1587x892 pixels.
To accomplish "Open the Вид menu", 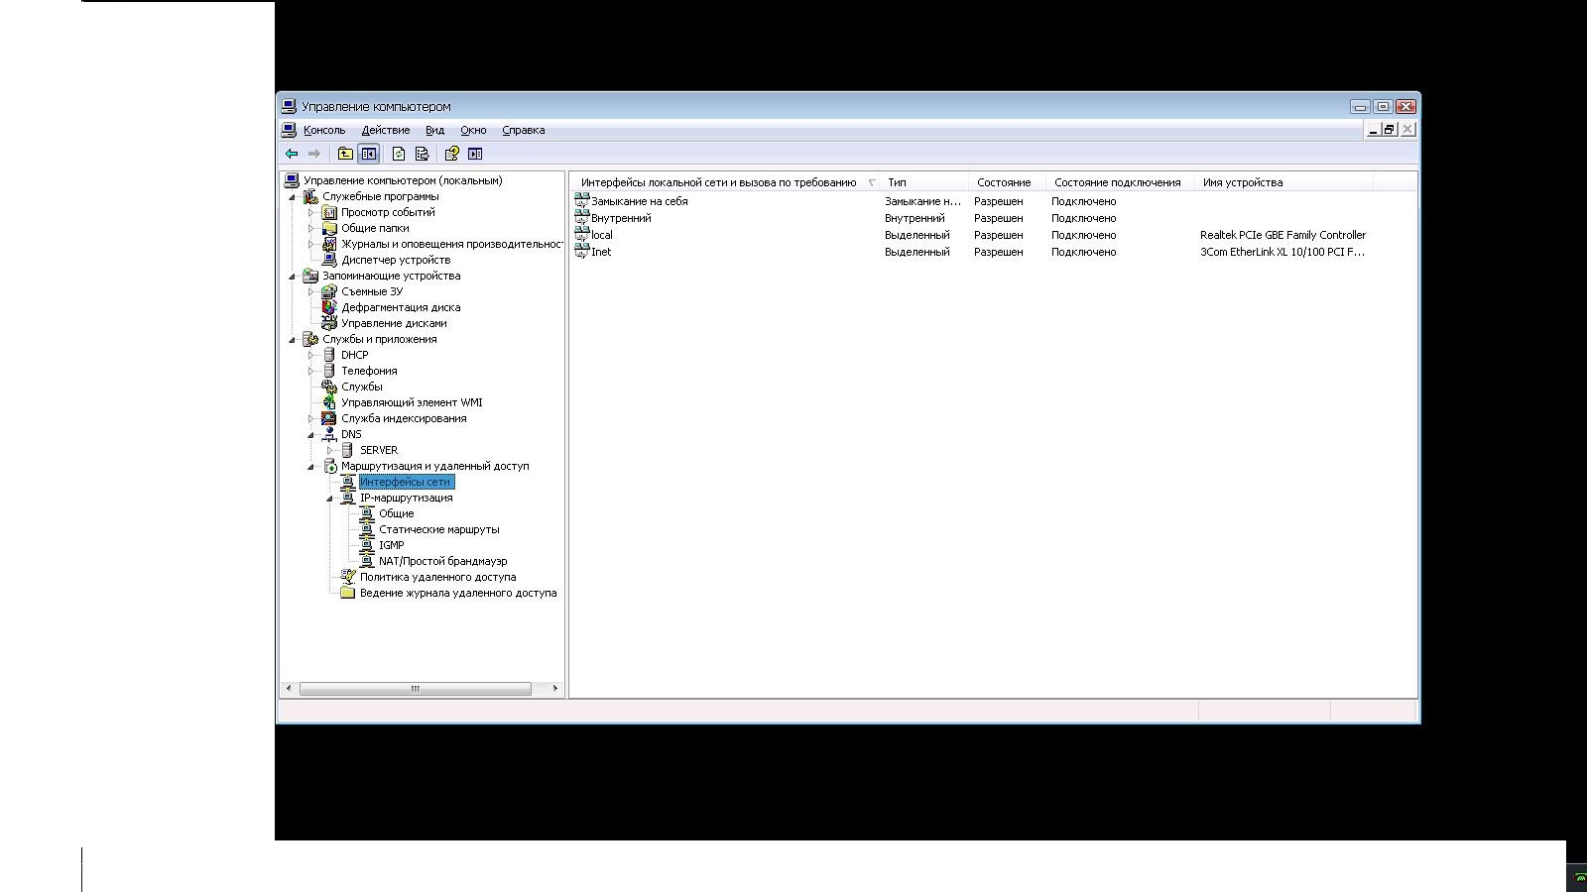I will (x=434, y=130).
